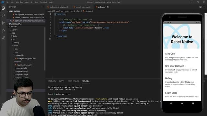207x116 pixels.
Task: Click 'values' in the breadcrumb path
Action: coord(78,11)
